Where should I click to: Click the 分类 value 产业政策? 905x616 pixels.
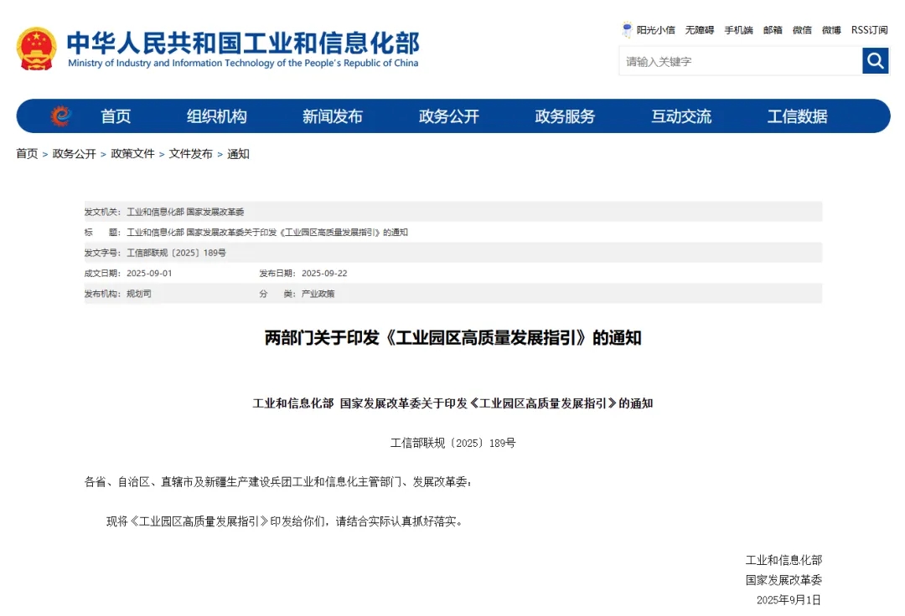coord(318,294)
